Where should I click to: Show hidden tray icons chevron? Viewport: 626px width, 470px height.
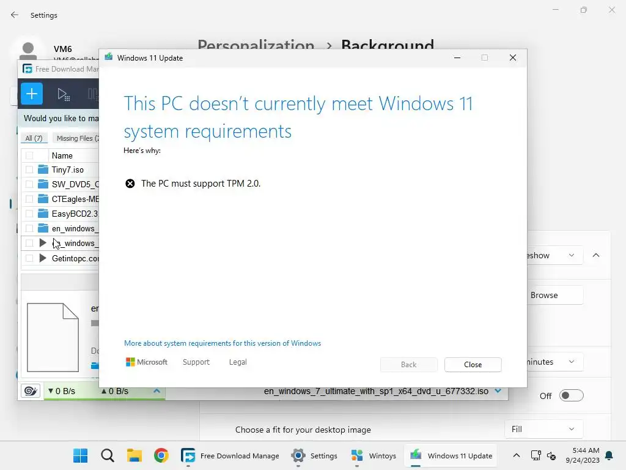pyautogui.click(x=516, y=455)
